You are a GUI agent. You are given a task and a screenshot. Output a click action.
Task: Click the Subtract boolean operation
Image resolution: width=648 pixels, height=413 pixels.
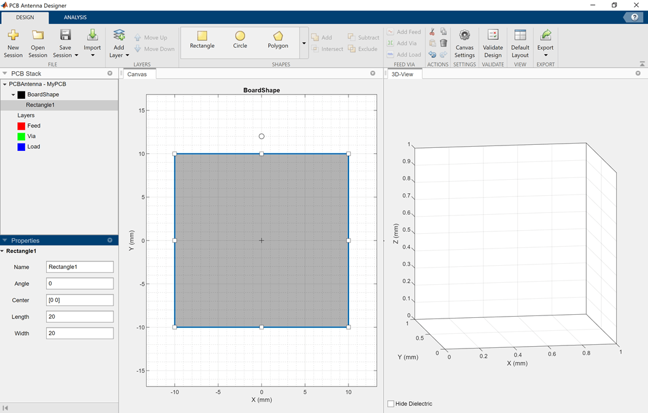pos(363,37)
